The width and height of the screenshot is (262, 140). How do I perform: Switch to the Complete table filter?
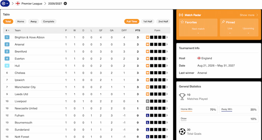[49, 22]
